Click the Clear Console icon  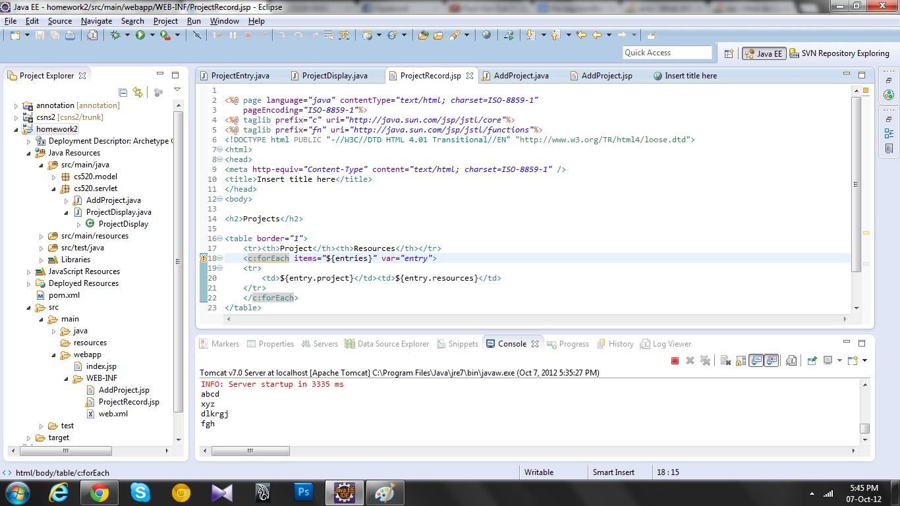pos(725,360)
